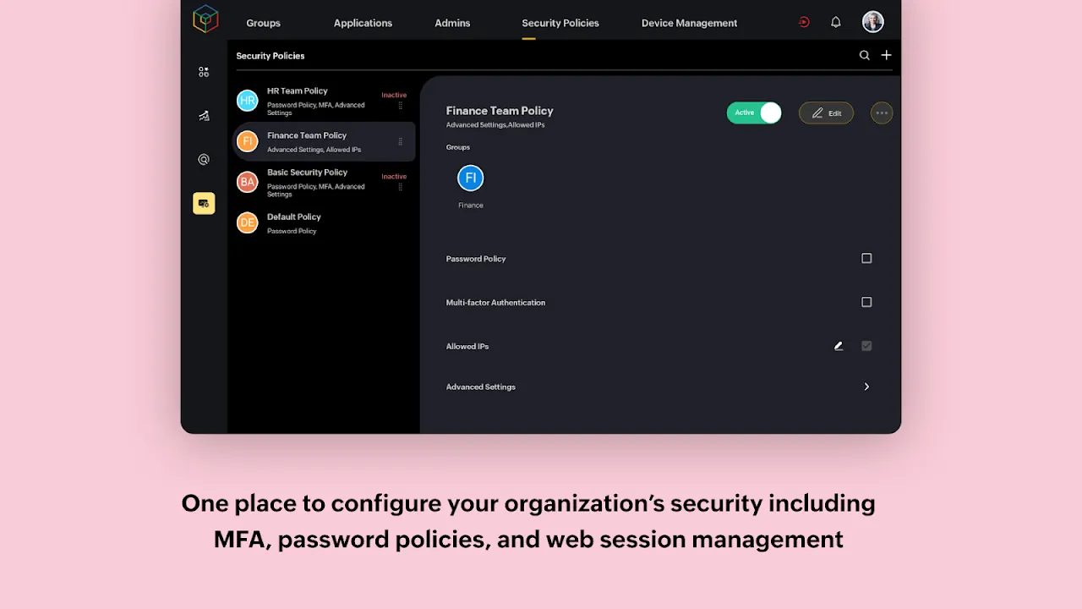The image size is (1082, 609).
Task: Click the pencil icon for Allowed IPs
Action: tap(839, 346)
